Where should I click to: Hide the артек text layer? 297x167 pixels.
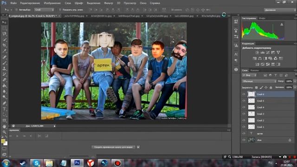[x=244, y=133]
